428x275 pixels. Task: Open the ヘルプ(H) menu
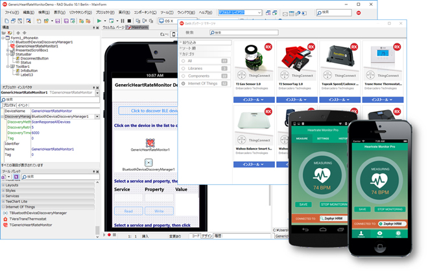[206, 12]
